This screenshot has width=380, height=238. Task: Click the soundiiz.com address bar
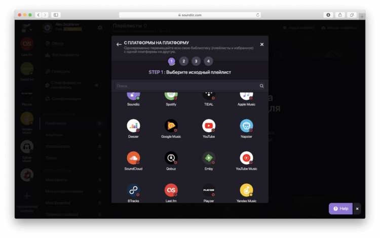click(x=190, y=15)
